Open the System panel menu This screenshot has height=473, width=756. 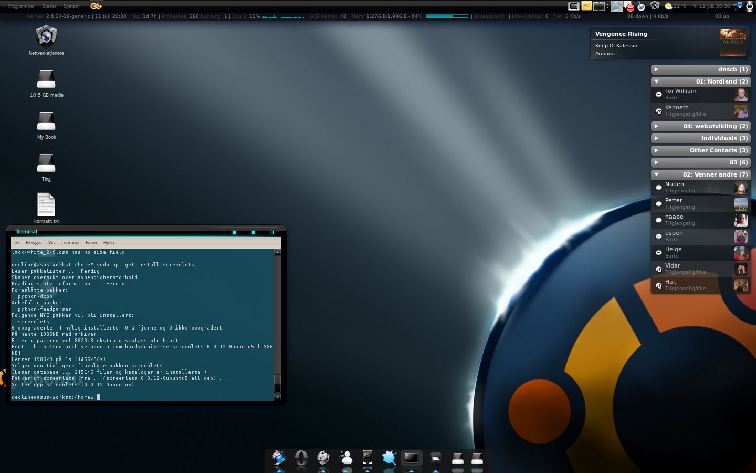[x=71, y=6]
